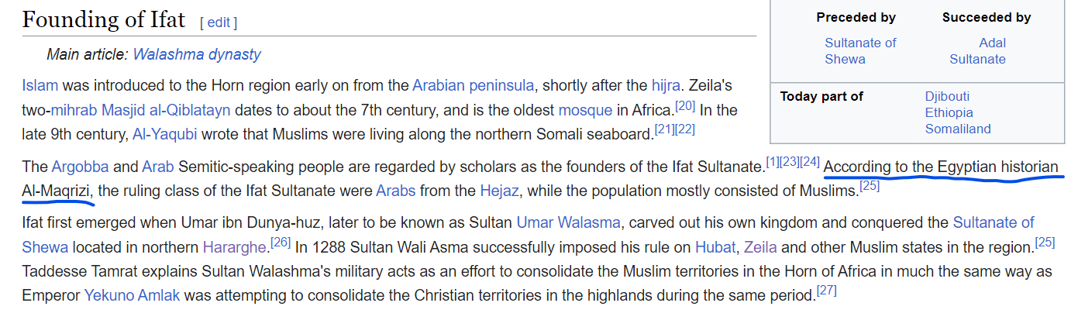Screen dimensions: 1078x327
Task: Open Sultanate of Shewa in Preceded by box
Action: (x=860, y=51)
